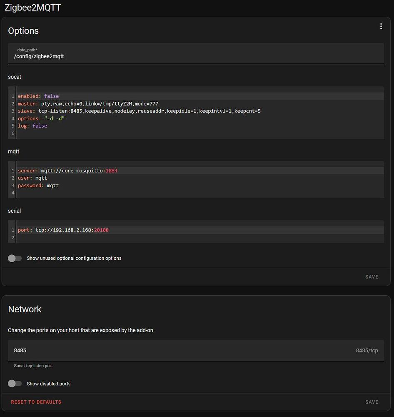Toggle Show disabled ports switch

click(x=15, y=384)
